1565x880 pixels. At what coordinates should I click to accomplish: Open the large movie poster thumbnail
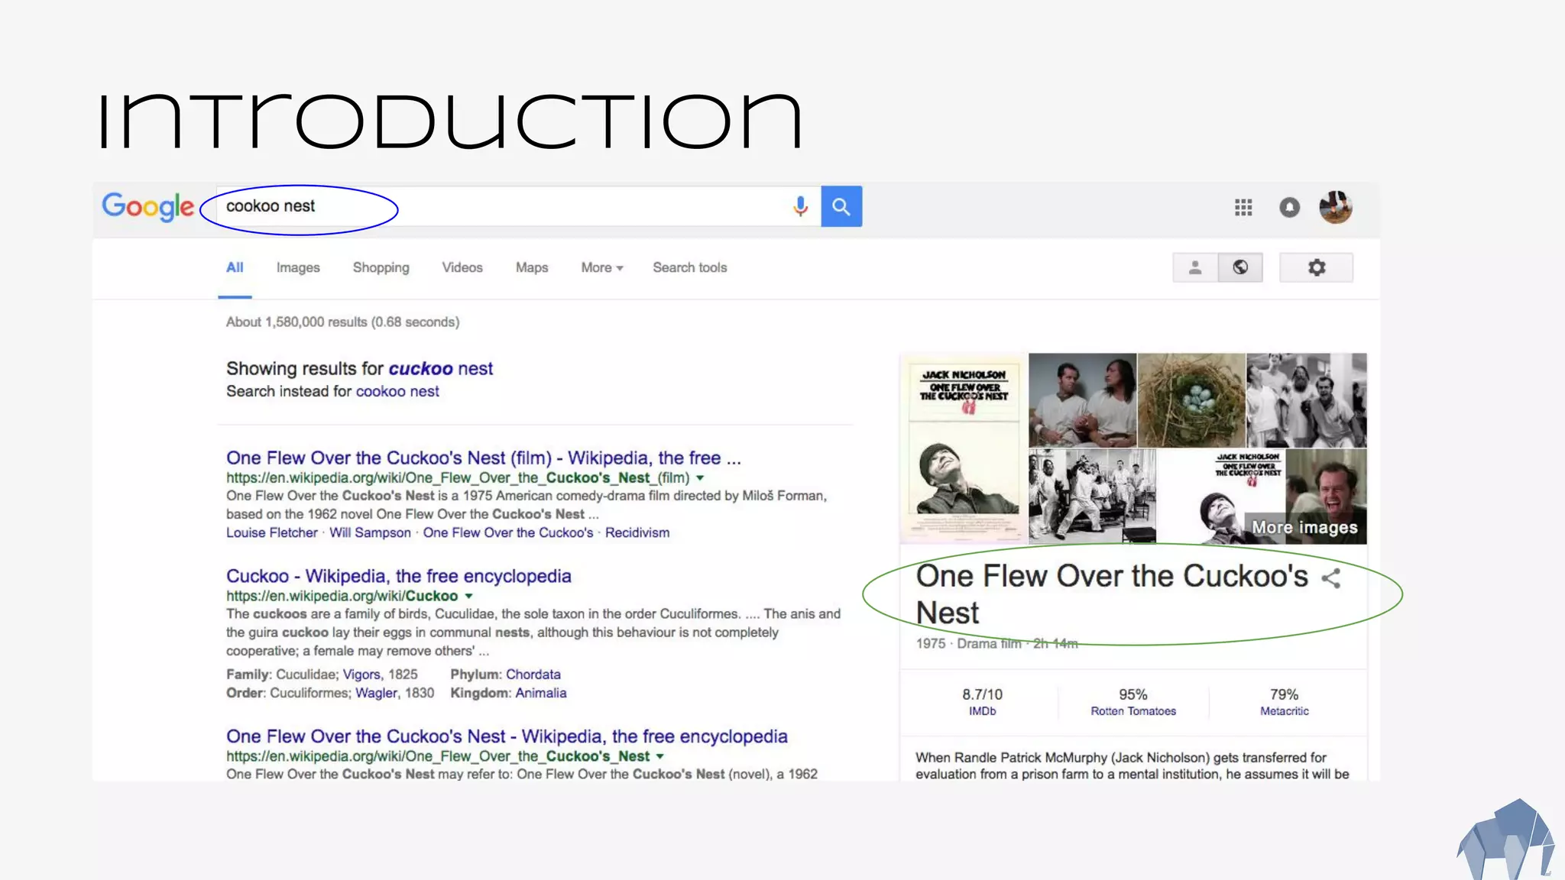click(964, 448)
